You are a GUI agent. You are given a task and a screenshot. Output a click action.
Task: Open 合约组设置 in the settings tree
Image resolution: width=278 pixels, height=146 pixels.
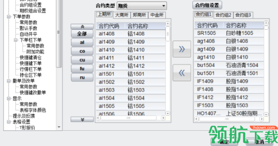click(31, 5)
